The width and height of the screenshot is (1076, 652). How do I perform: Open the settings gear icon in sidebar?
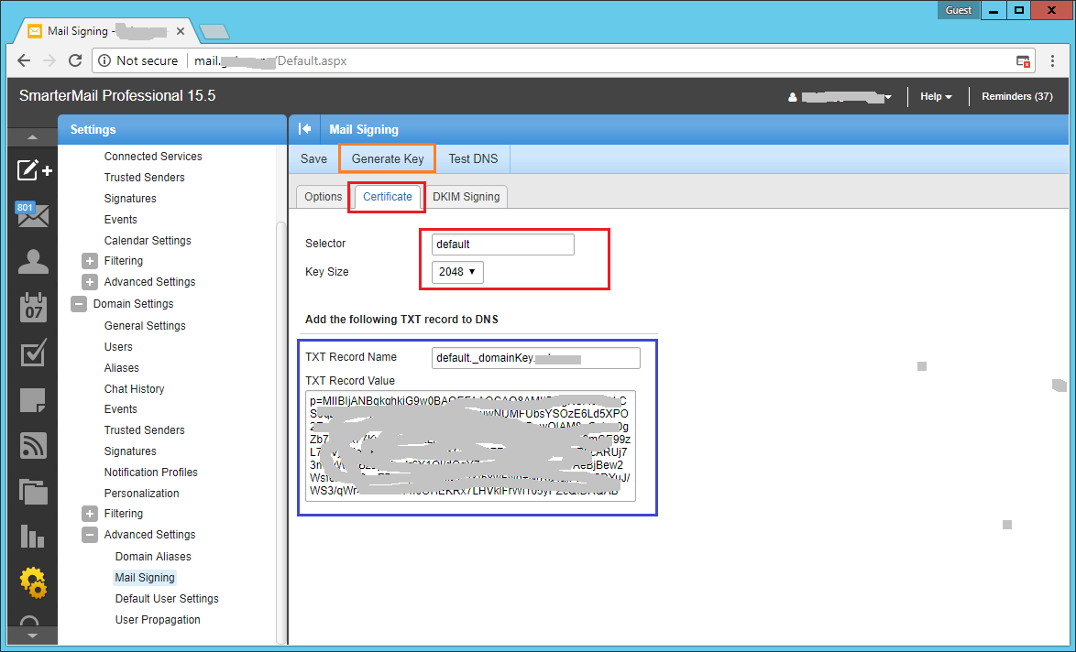coord(33,582)
